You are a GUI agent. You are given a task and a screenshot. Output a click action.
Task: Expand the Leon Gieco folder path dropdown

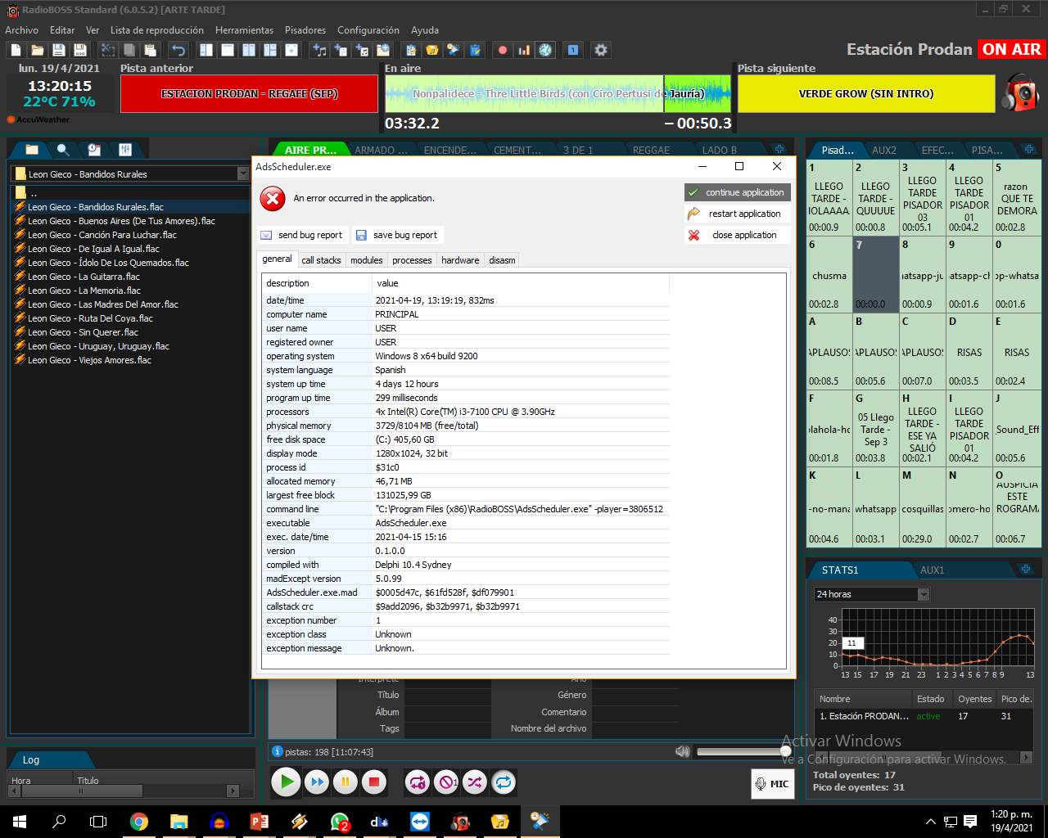pyautogui.click(x=243, y=173)
